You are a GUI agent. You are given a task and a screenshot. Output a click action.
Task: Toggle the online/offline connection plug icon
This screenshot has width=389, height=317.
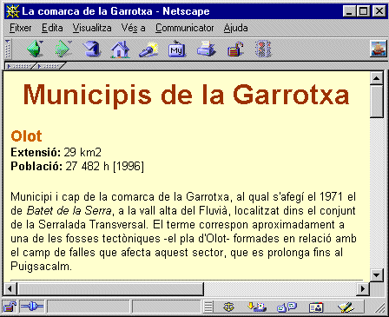(32, 307)
